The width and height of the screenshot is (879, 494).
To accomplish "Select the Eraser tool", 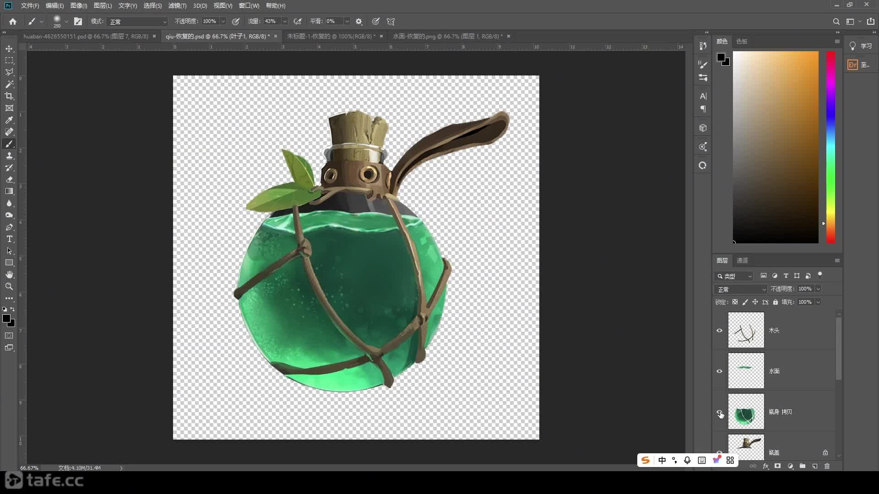I will (9, 179).
